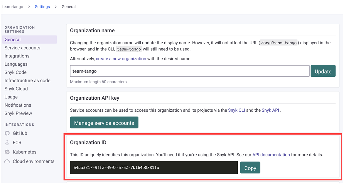Image resolution: width=344 pixels, height=184 pixels.
Task: Click the Settings breadcrumb link
Action: tap(42, 7)
